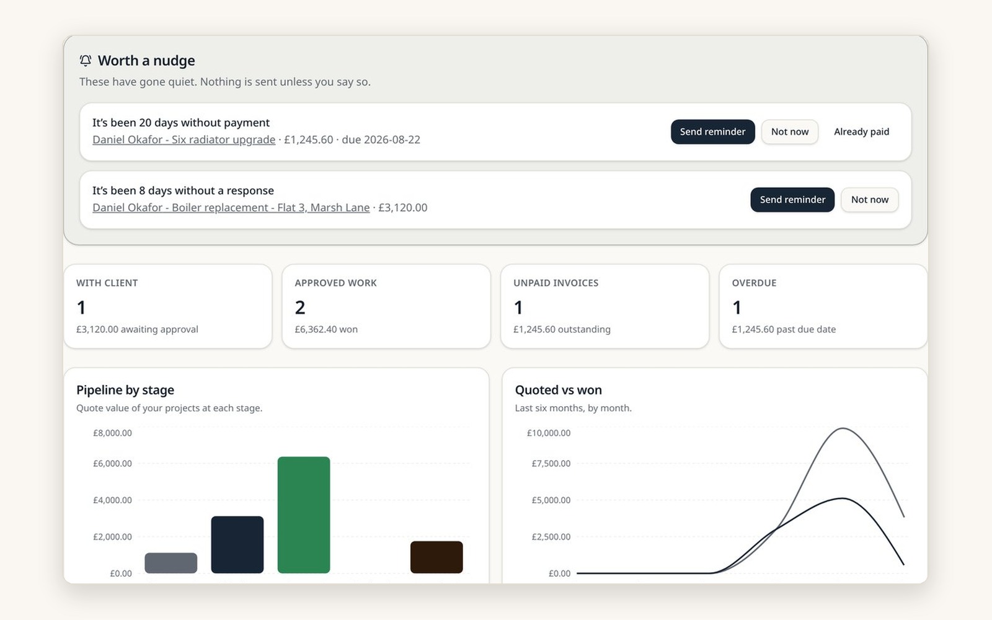This screenshot has height=620, width=992.
Task: Click the dark brown bar in Pipeline chart
Action: point(436,557)
